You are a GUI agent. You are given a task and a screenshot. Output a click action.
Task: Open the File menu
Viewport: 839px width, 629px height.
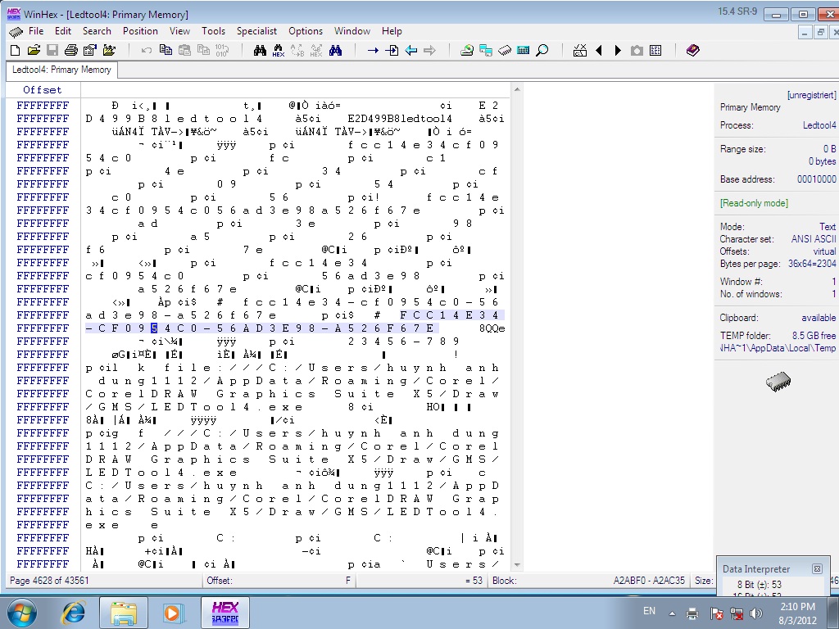click(36, 31)
